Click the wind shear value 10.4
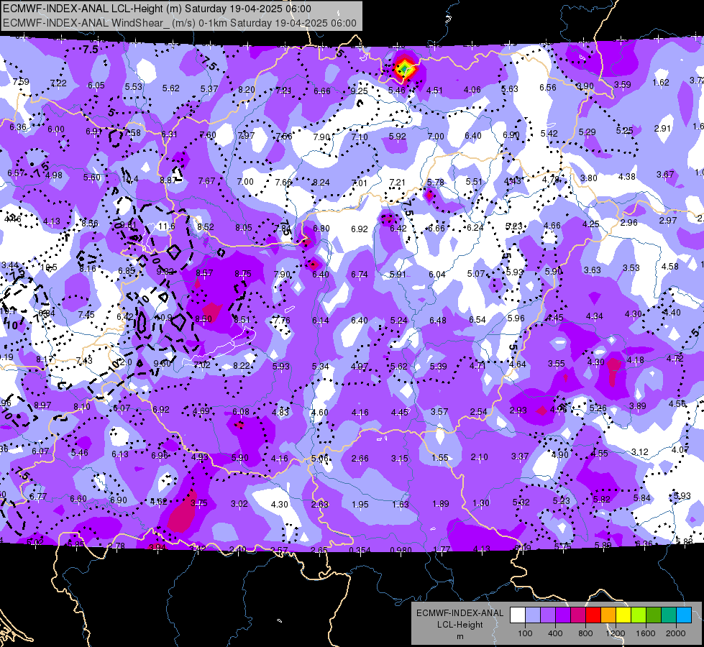The width and height of the screenshot is (704, 647). coord(130,179)
